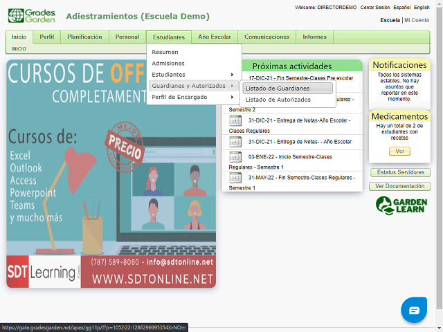This screenshot has width=443, height=332.
Task: Click the Garden Learn logo
Action: pyautogui.click(x=401, y=205)
